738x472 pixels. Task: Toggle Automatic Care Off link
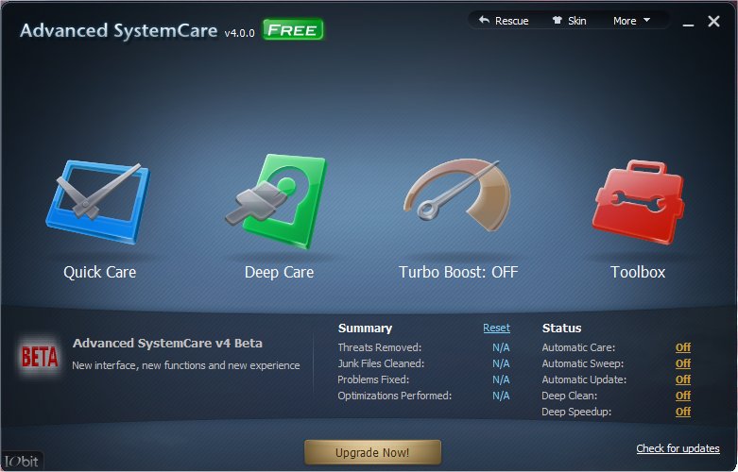click(x=683, y=347)
